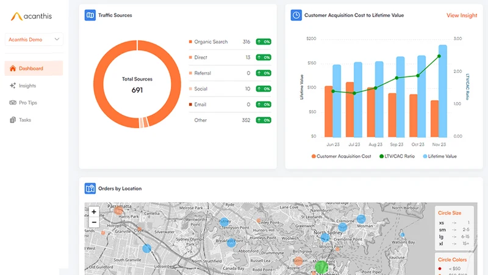
Task: Click the Circle Colors legend heading
Action: pos(452,259)
